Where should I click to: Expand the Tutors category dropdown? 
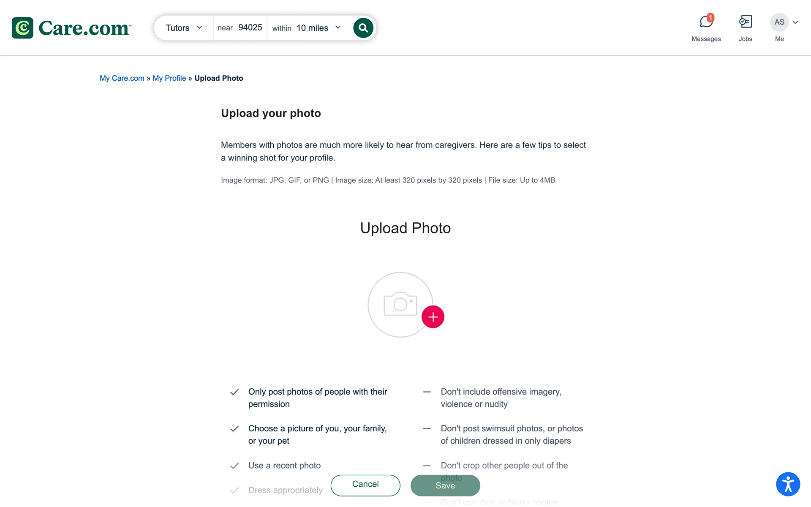pyautogui.click(x=184, y=28)
